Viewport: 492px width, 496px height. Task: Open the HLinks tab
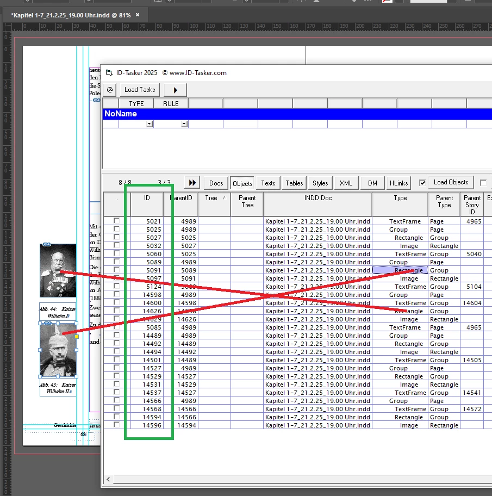point(398,183)
